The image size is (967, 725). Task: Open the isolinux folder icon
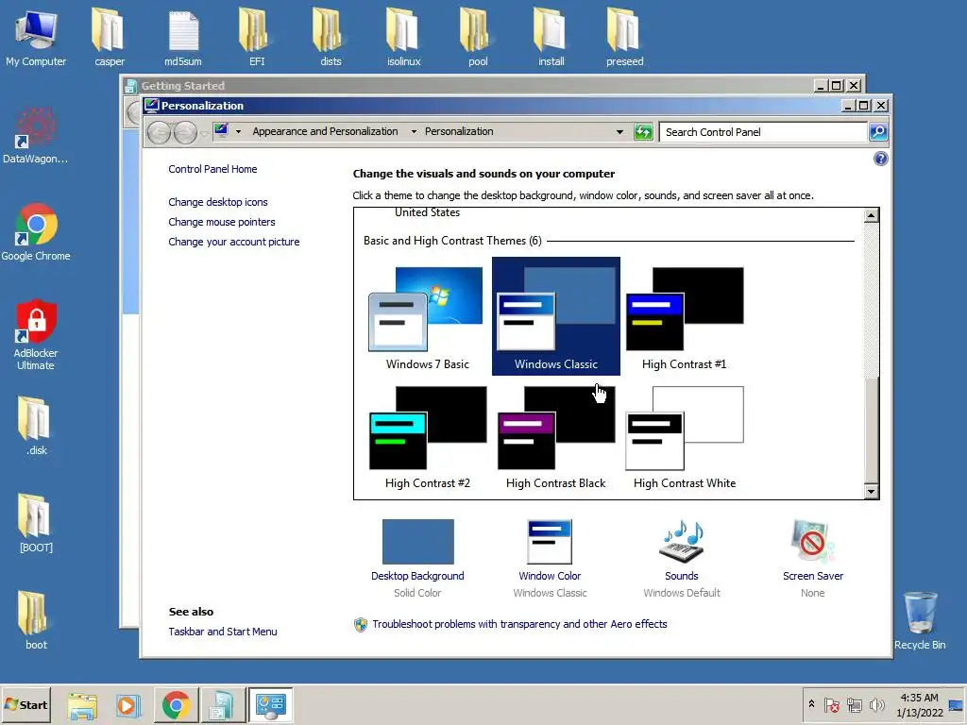point(404,38)
